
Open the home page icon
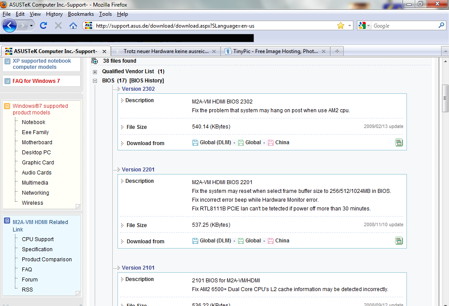(x=73, y=26)
